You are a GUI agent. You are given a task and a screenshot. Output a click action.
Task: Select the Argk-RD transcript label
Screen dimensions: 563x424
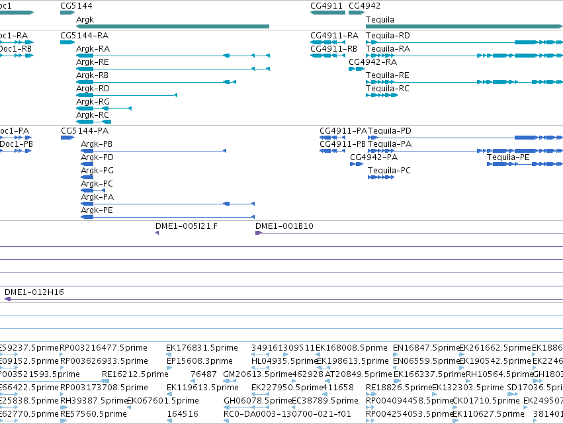(93, 89)
